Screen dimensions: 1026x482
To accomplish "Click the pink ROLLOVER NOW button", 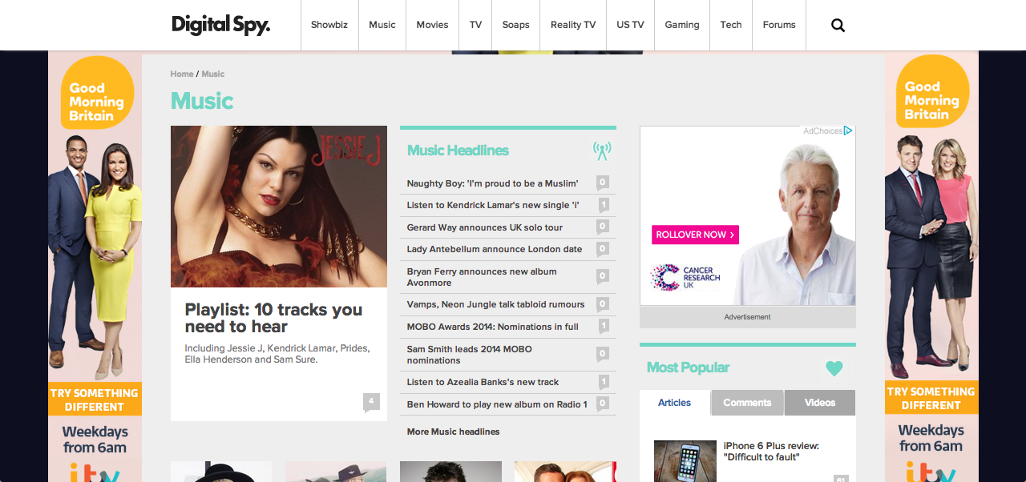I will (x=695, y=235).
